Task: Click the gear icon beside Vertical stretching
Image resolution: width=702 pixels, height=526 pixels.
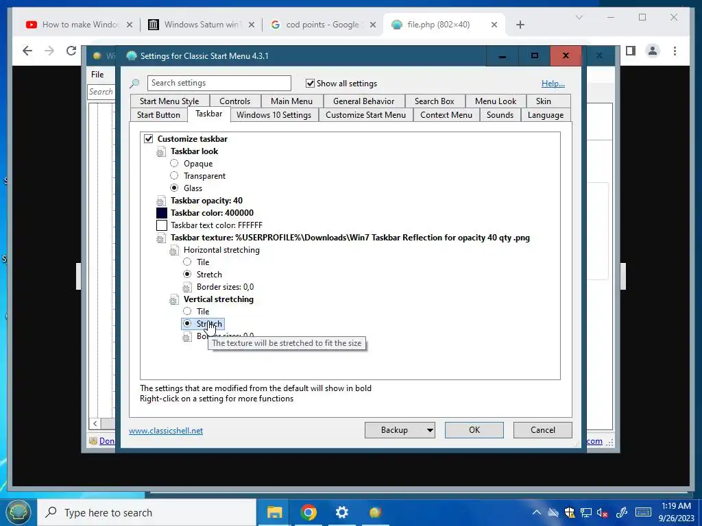Action: 174,299
